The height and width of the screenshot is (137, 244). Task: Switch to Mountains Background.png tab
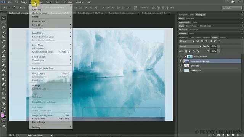pyautogui.click(x=122, y=13)
